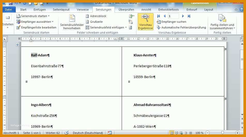Expand Seriendruckfeld einfügen dropdown arrow
Viewport: 246px width, 137px height.
[126, 27]
